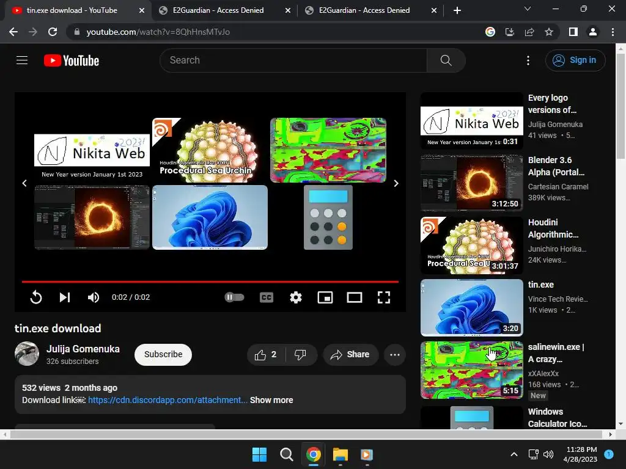Screen dimensions: 626x469
Task: Click the Google icon in address bar
Action: tap(490, 32)
